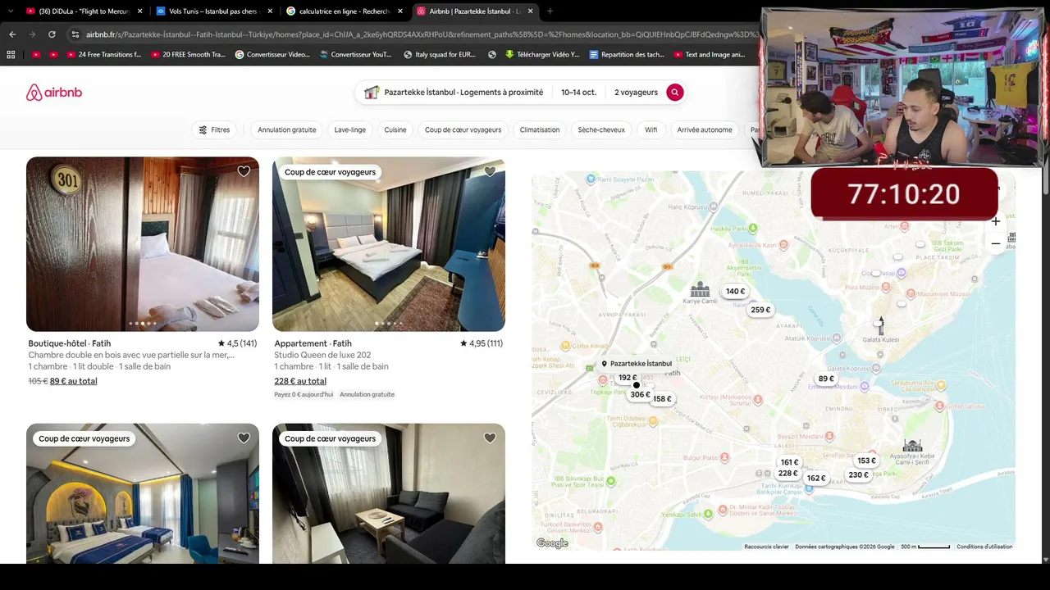
Task: Toggle the Lave-linge filter chip
Action: [x=350, y=129]
